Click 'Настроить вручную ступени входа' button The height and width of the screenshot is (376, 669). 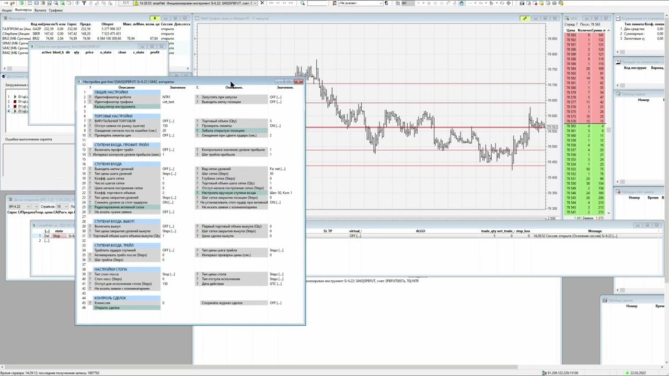point(234,193)
